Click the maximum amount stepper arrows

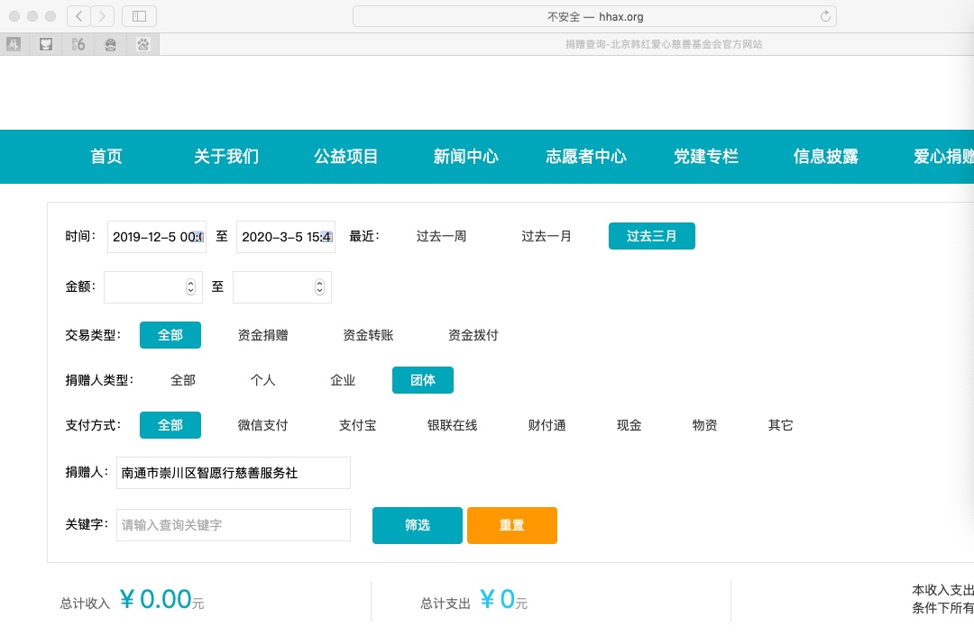click(x=319, y=287)
